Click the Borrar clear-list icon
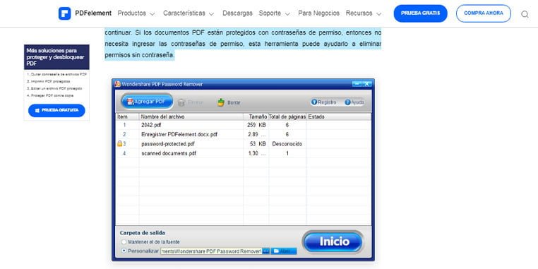This screenshot has height=269, width=538. [221, 102]
